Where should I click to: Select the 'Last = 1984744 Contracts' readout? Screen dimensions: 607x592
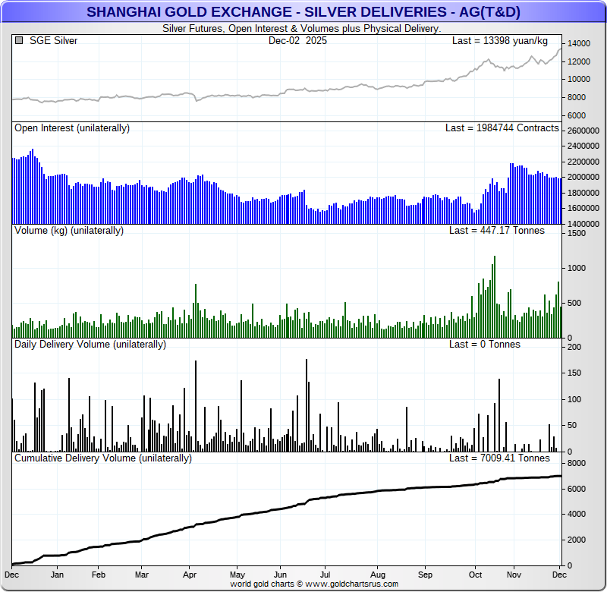coord(502,128)
